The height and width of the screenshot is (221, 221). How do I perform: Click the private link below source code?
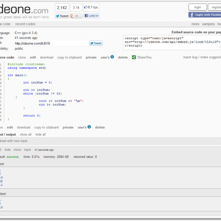[x=68, y=128]
